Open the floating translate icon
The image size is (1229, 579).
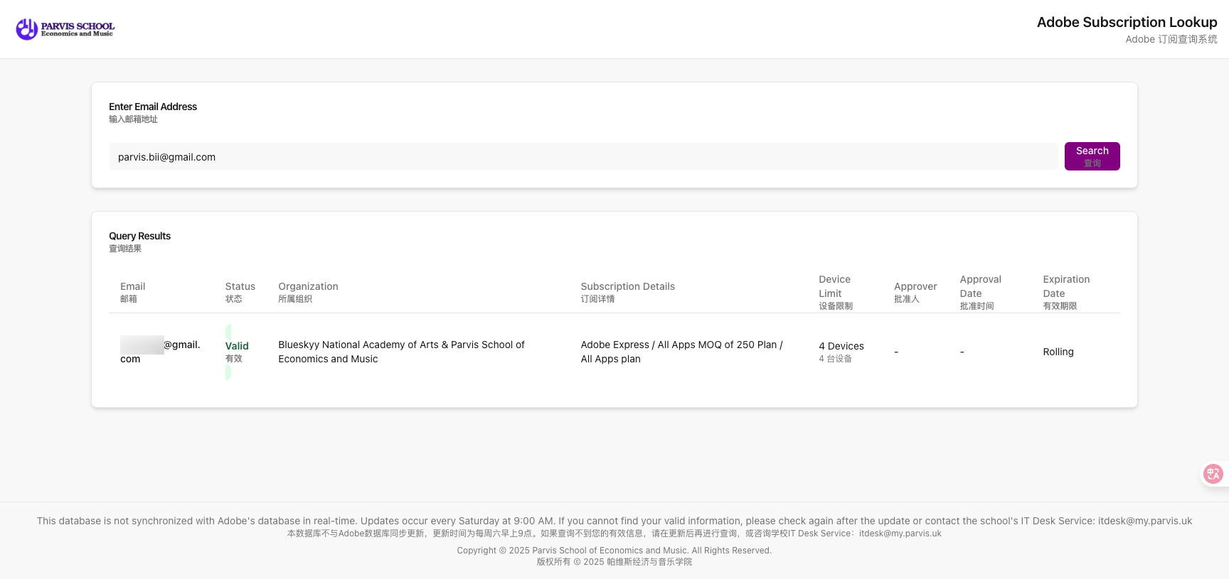point(1213,474)
